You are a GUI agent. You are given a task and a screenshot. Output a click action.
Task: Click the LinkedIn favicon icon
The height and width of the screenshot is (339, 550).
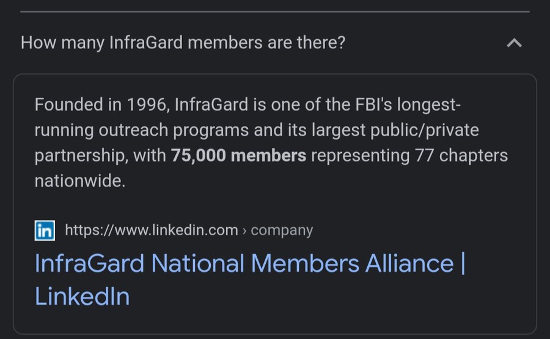click(x=45, y=230)
